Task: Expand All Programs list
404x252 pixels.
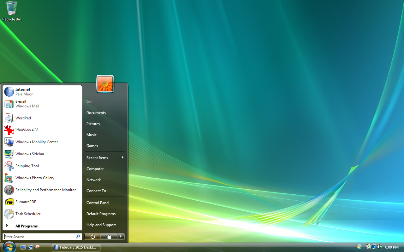Action: pos(42,226)
